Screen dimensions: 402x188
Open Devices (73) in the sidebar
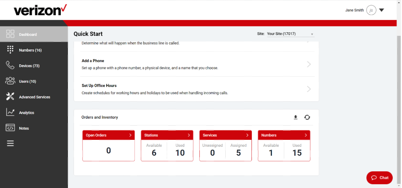(34, 66)
